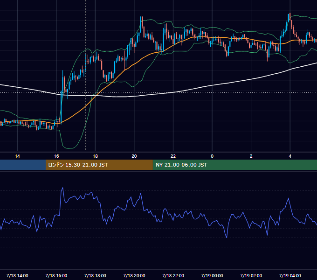This screenshot has width=317, height=280.
Task: Click the 14 hour axis label
Action: tap(17, 156)
